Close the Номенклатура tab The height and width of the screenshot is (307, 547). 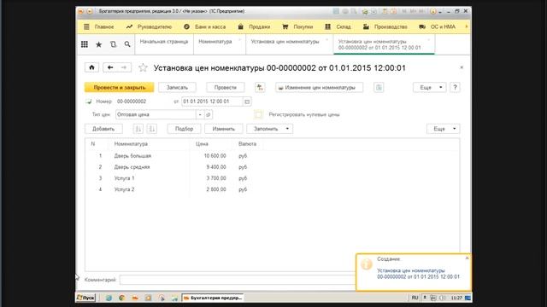[239, 40]
